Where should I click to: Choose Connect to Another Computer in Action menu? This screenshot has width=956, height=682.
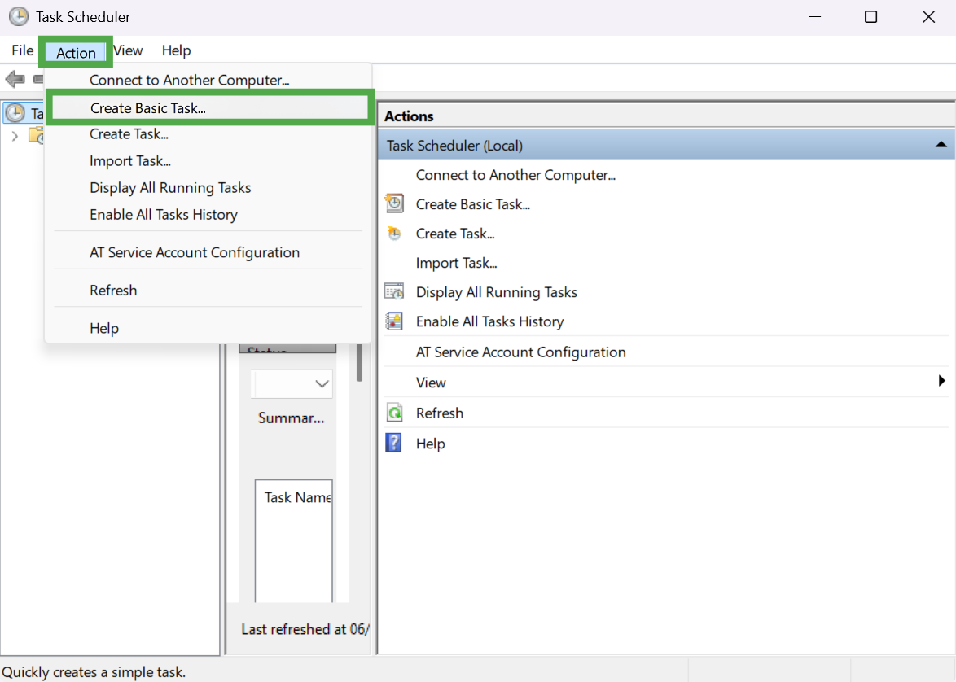coord(208,80)
